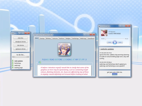Open the deadpool shrine link
The image size is (142, 106).
(21, 42)
